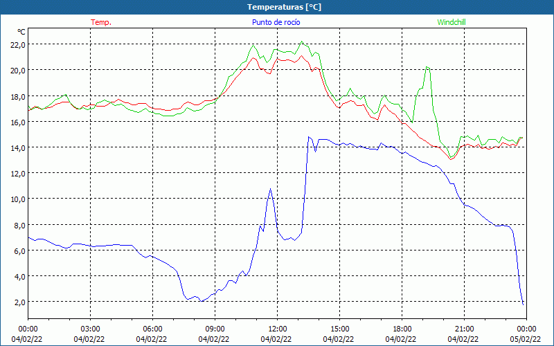Click the 6,0 y-axis value

[20, 251]
